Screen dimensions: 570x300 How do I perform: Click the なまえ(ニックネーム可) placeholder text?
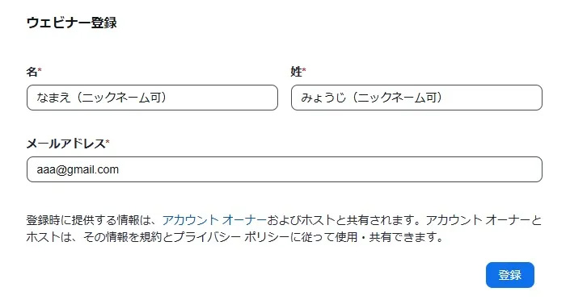tap(101, 98)
